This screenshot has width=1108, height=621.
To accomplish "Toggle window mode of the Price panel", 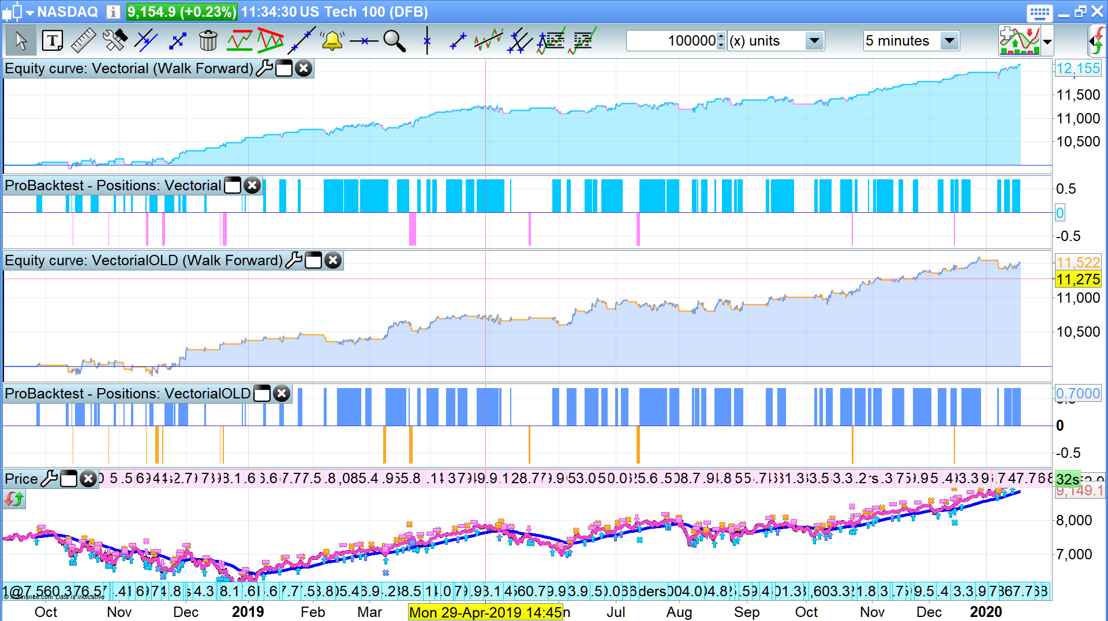I will [x=69, y=479].
